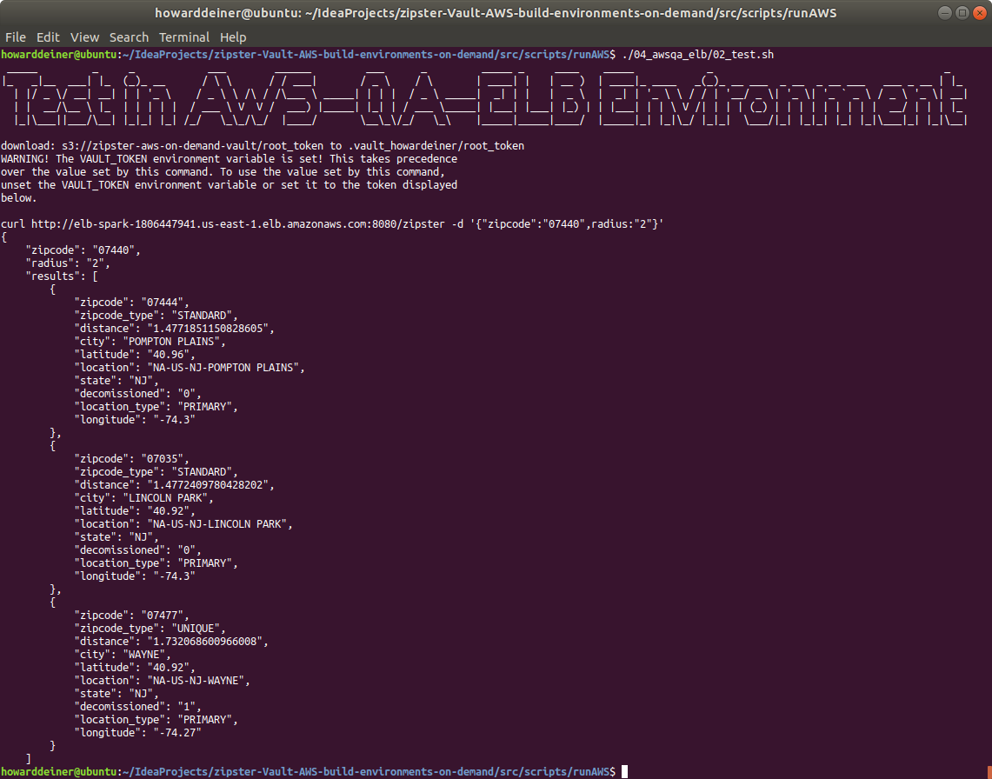Click the 'download: s3://zipster-aws-on-demand-vault' line
The width and height of the screenshot is (992, 779).
(263, 145)
